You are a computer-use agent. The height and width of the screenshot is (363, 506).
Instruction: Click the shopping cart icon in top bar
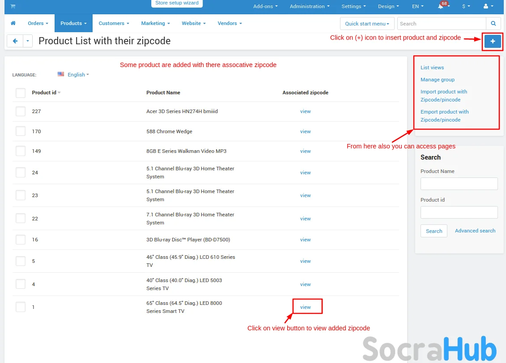[13, 6]
